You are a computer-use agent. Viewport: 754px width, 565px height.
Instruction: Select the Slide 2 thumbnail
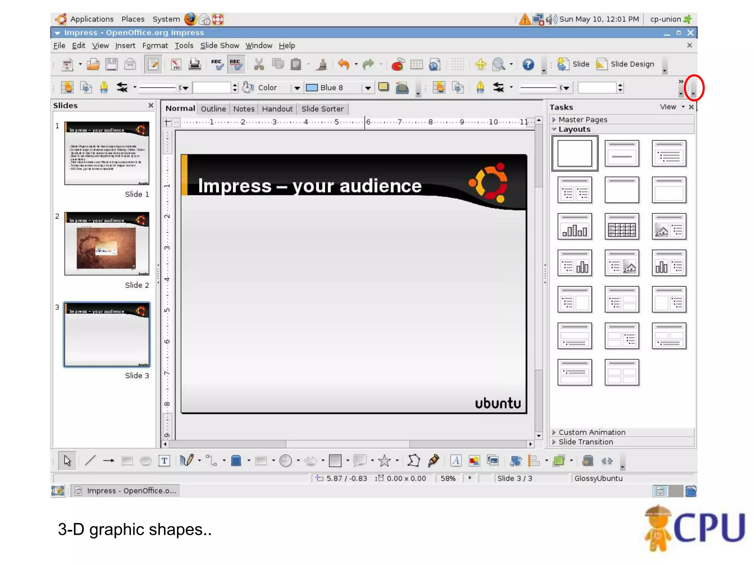pos(107,244)
